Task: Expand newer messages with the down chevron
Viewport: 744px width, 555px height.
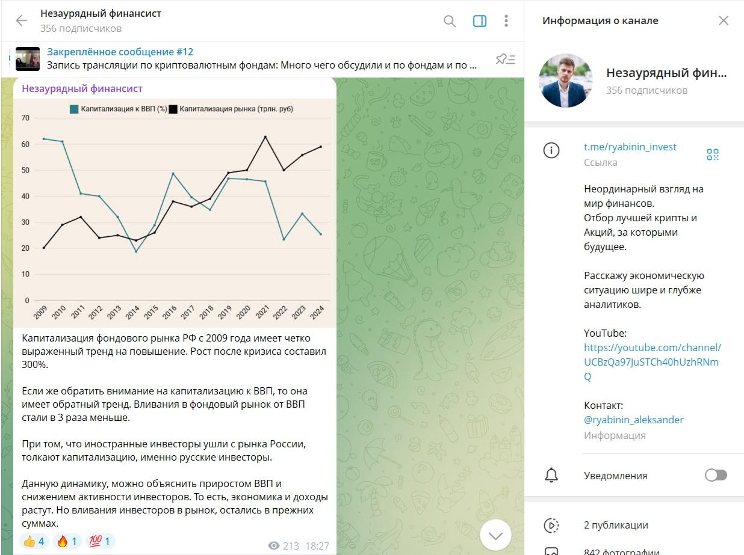Action: point(495,535)
